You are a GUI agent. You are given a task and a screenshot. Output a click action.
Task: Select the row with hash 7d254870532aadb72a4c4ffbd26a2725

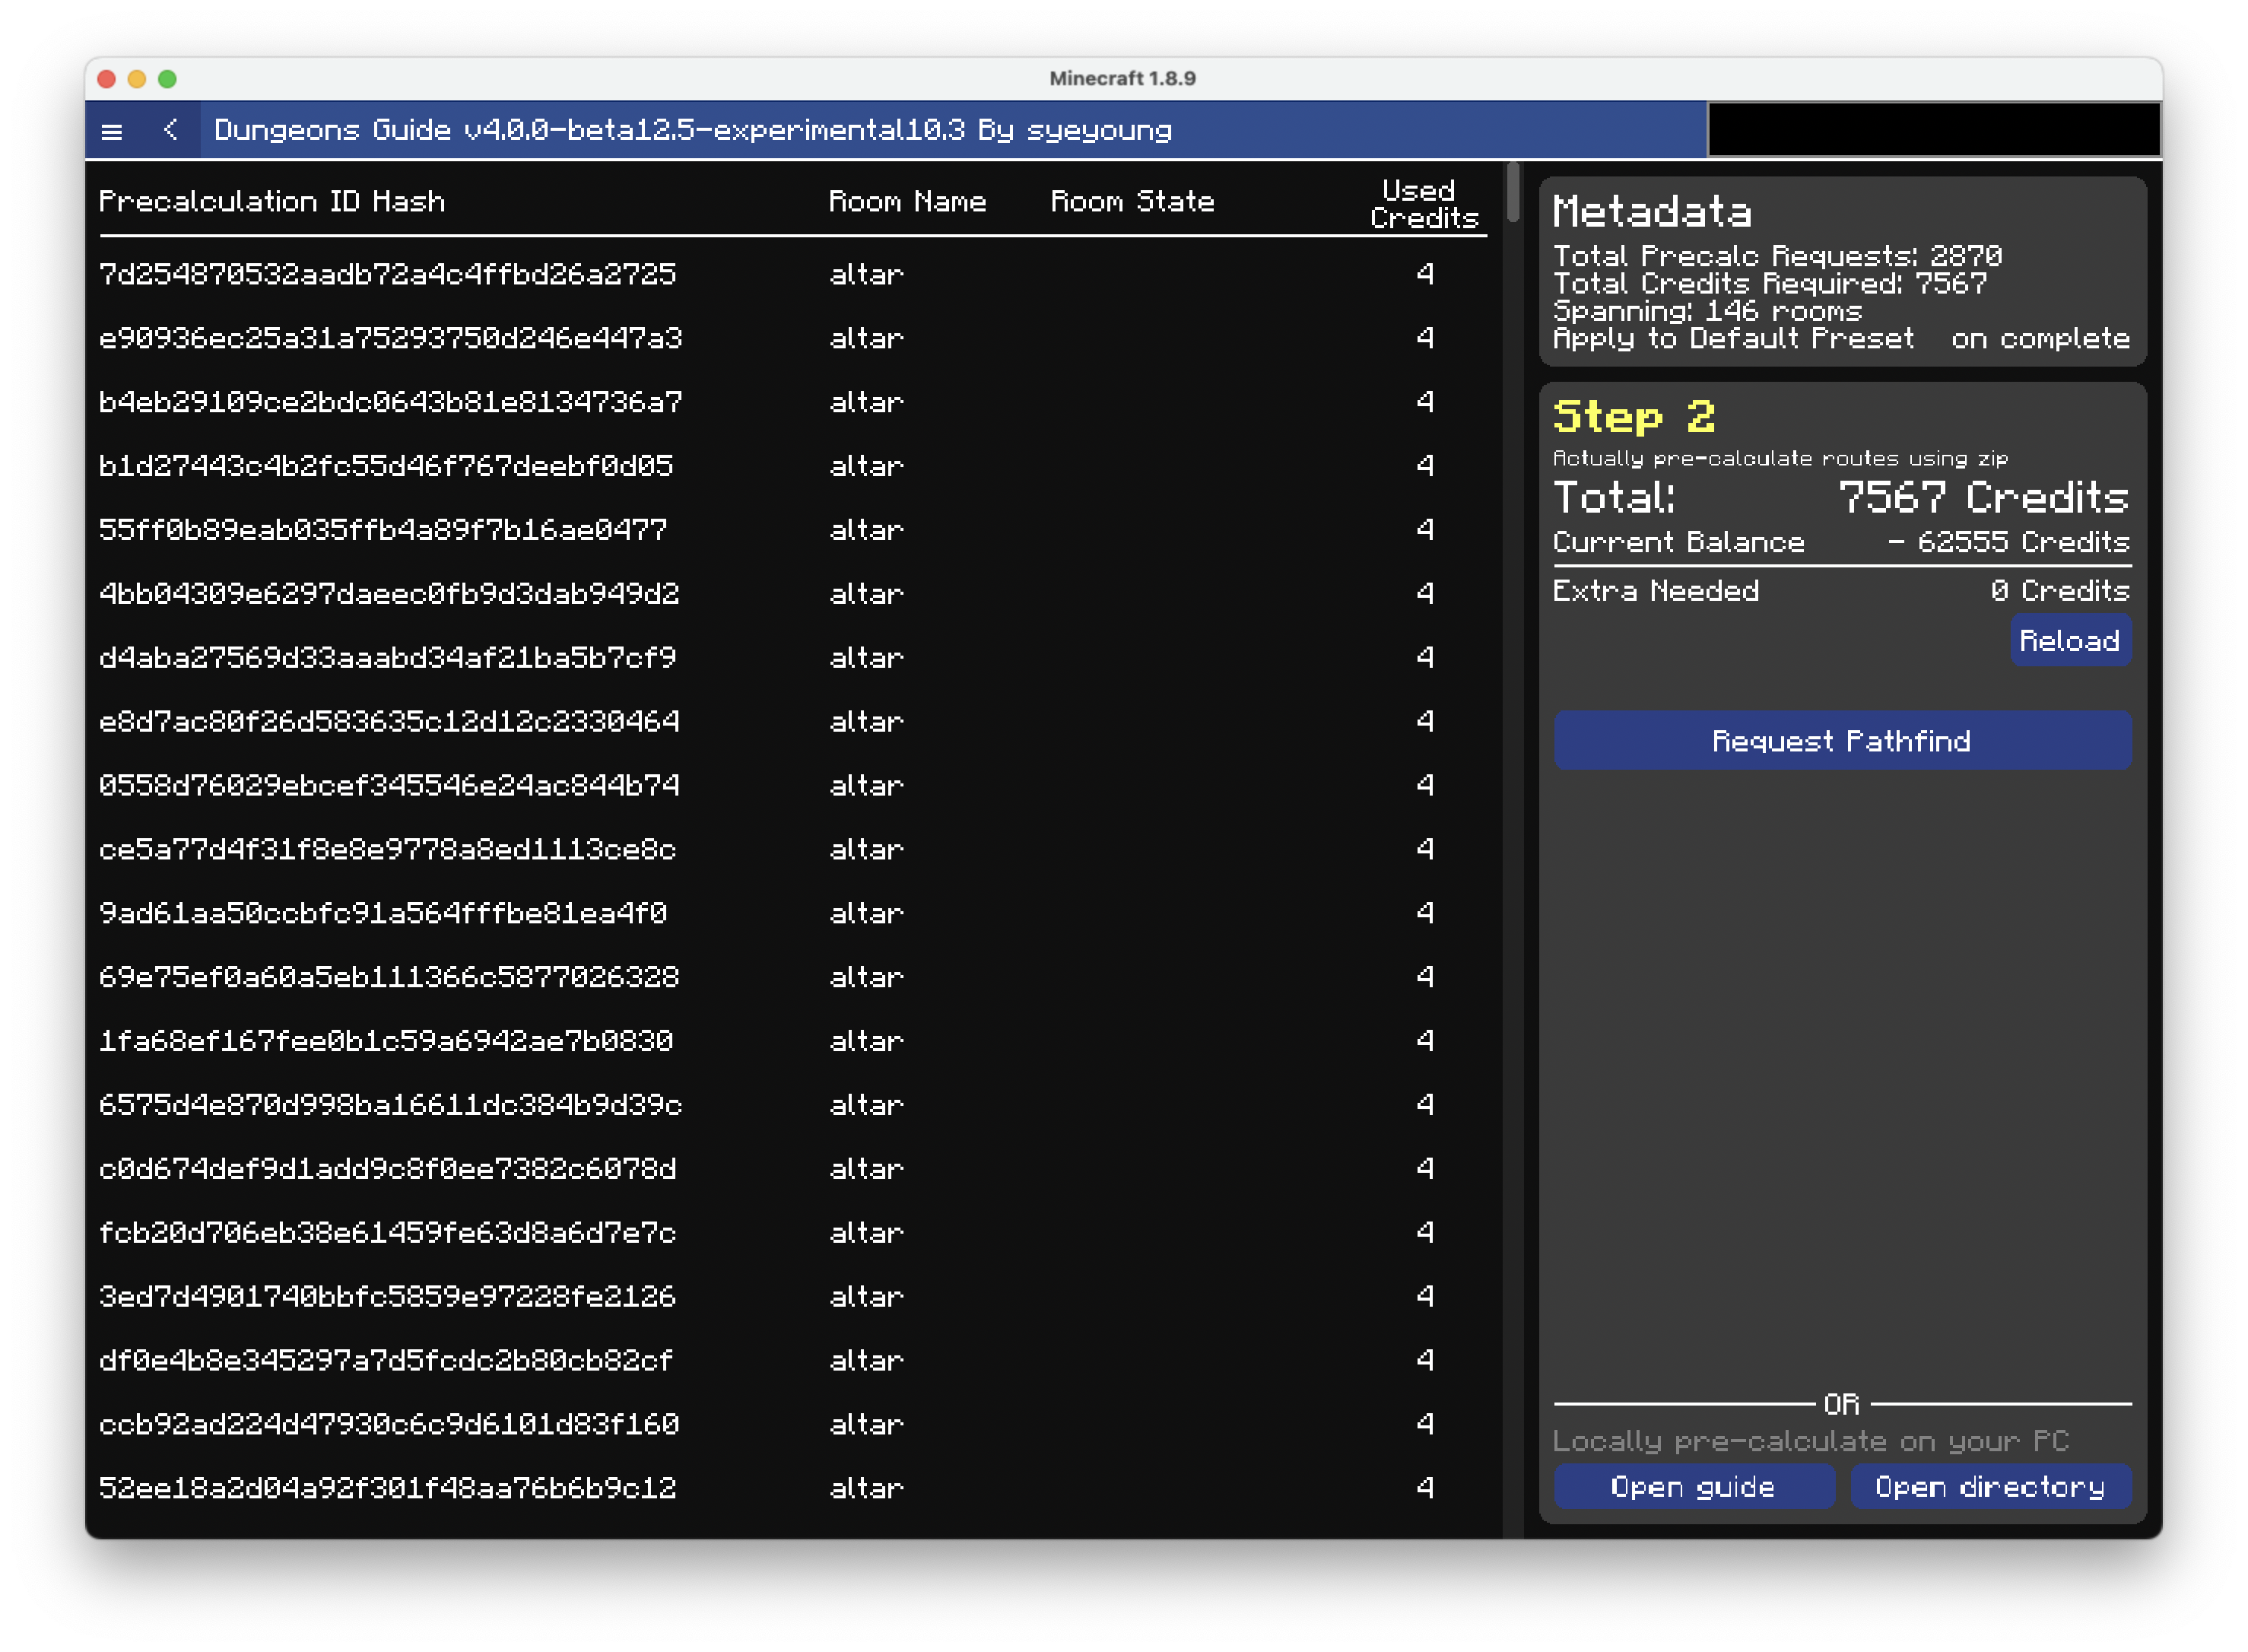(x=388, y=274)
